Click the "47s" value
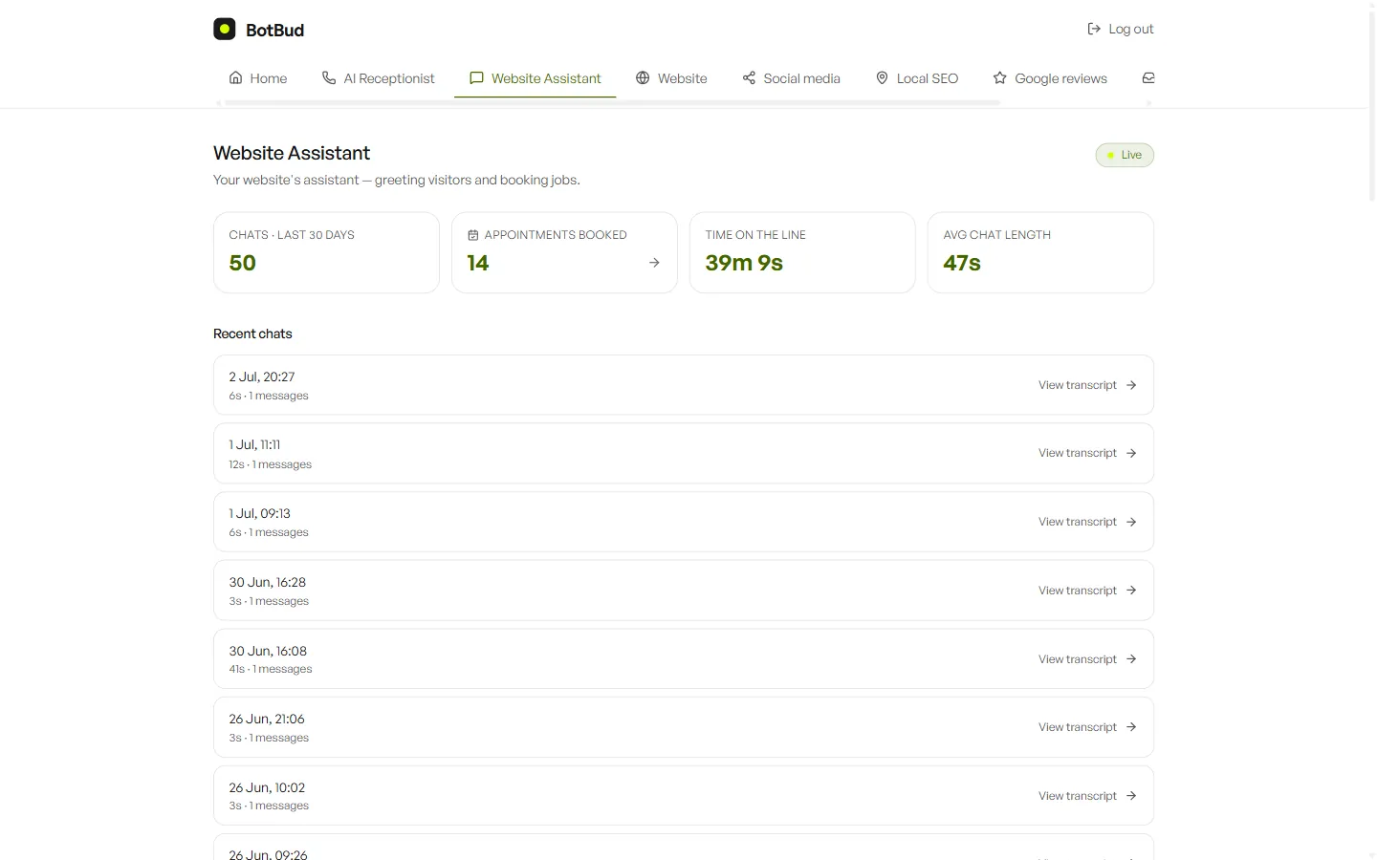Viewport: 1377px width, 860px height. 962,263
